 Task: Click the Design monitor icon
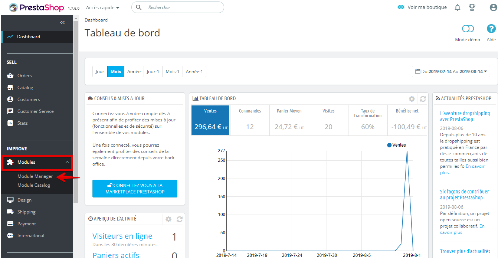(10, 200)
